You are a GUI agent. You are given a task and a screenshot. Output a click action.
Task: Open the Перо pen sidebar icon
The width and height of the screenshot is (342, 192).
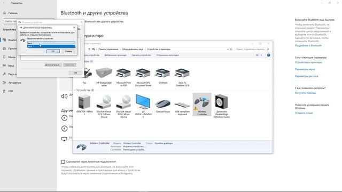coord(4,74)
